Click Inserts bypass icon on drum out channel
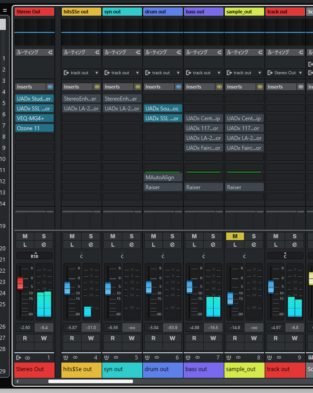Image resolution: width=313 pixels, height=393 pixels. point(178,87)
